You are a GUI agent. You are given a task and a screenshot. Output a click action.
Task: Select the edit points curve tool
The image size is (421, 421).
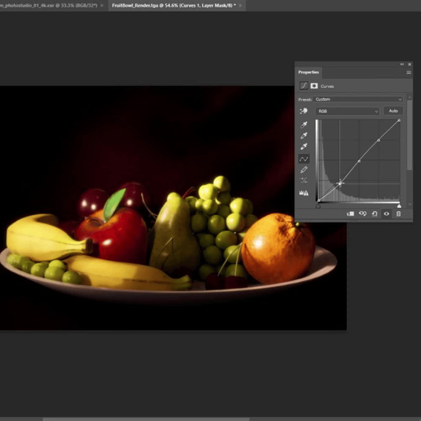[304, 159]
